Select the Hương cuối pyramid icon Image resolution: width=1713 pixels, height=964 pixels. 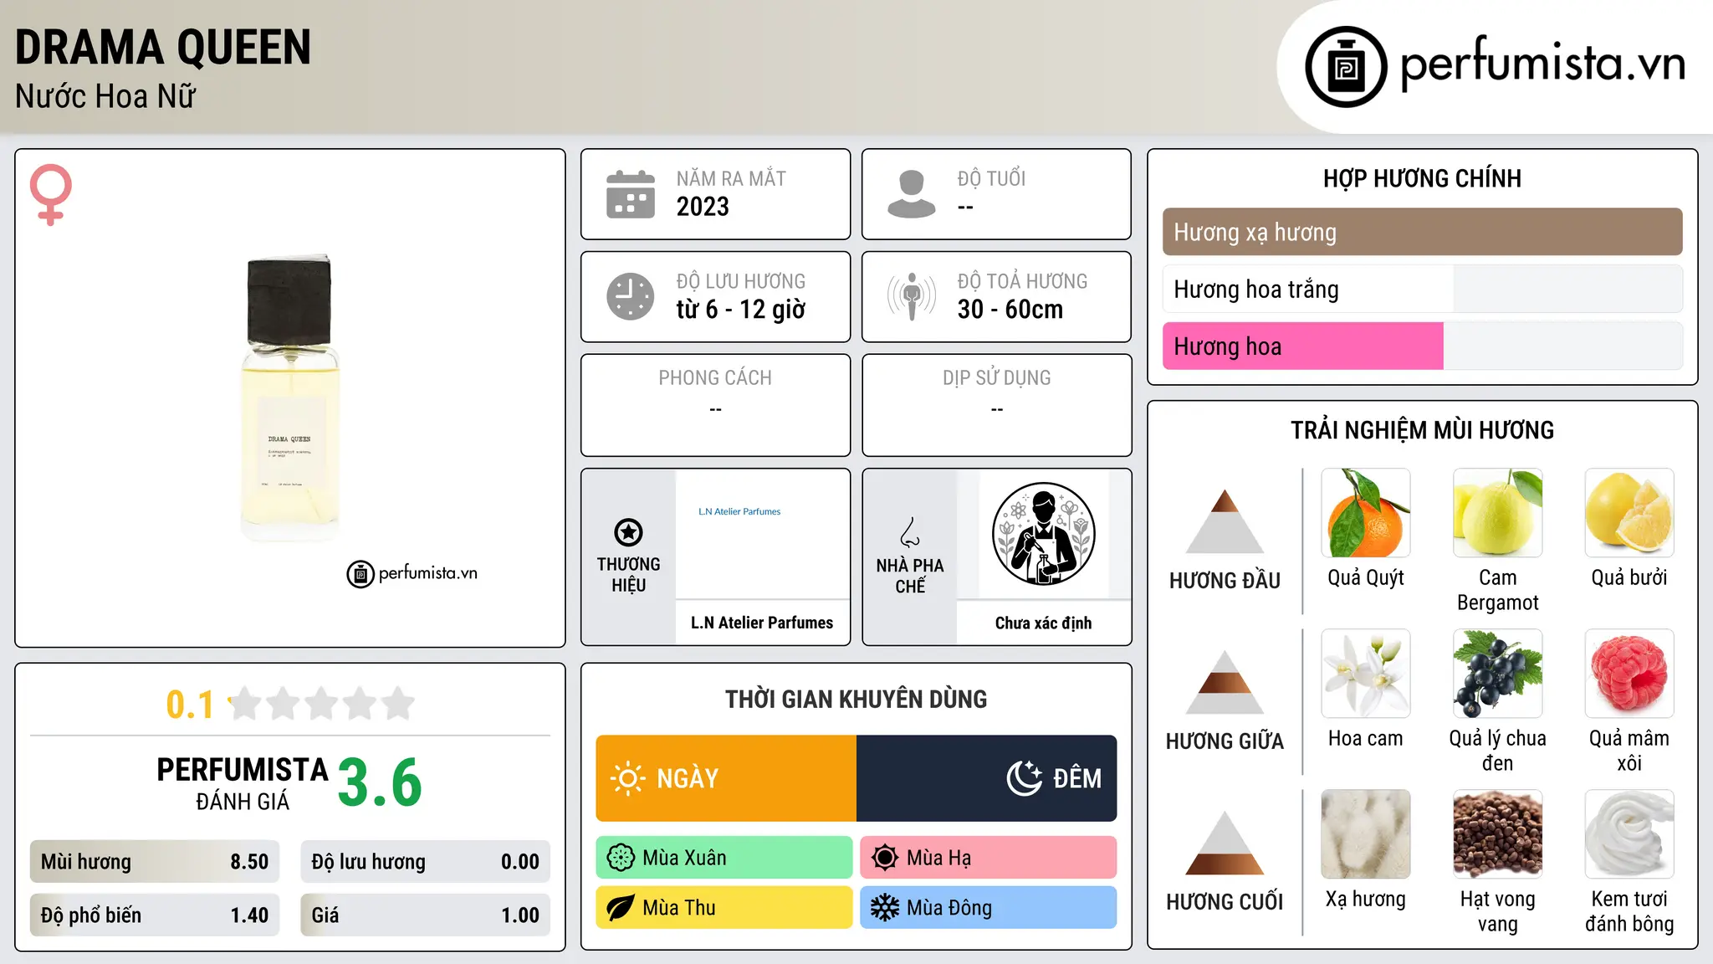1225,843
